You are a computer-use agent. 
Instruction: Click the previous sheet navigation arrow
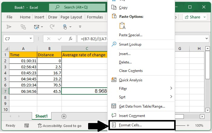[x=10, y=116]
